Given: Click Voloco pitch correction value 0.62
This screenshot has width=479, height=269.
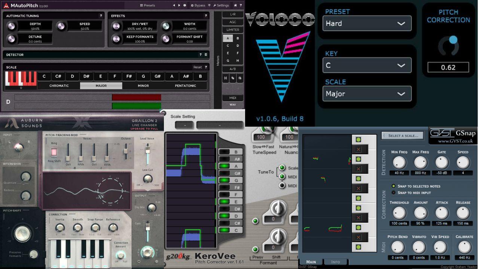Looking at the screenshot, I should tap(448, 67).
